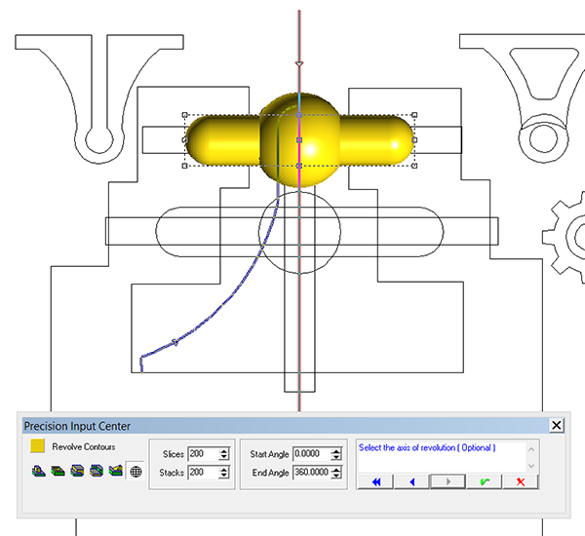Click the double-arrow rewind to first step button
Viewport: 585px width, 536px height.
click(x=375, y=482)
